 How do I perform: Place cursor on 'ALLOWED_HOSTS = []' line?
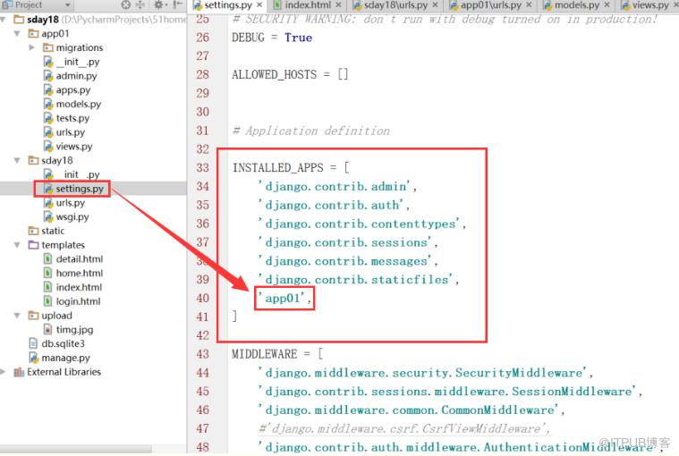coord(290,74)
